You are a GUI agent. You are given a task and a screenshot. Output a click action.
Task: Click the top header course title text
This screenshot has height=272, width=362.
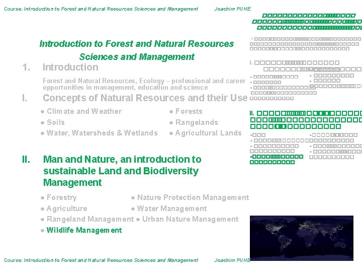click(101, 9)
